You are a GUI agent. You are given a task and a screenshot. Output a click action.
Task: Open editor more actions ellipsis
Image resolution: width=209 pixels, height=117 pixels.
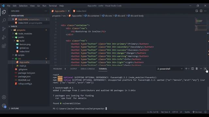(x=205, y=11)
